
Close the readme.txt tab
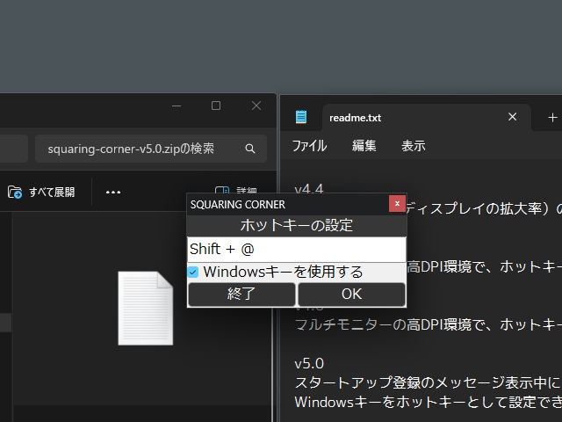513,117
